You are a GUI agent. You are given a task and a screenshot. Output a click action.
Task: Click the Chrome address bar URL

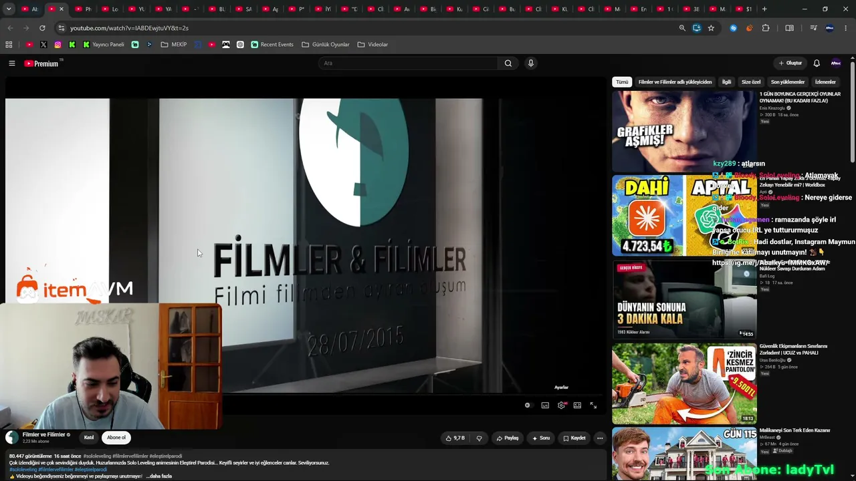[x=129, y=28]
